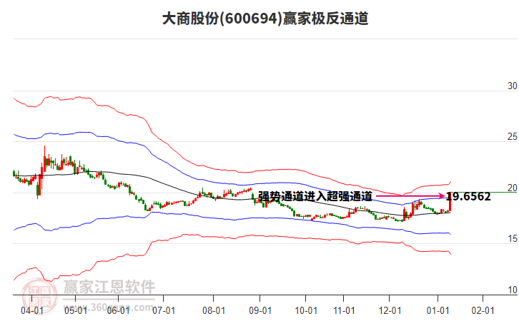Click the 25 price axis label

[x=513, y=137]
